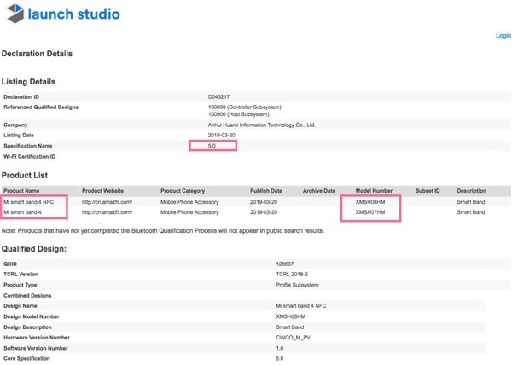Click the launch studio logo icon
Image resolution: width=512 pixels, height=365 pixels.
pos(14,14)
